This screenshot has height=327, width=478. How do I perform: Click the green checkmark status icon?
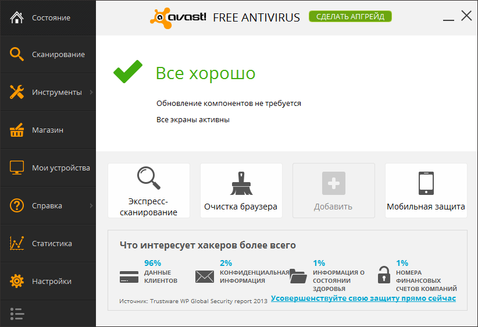pyautogui.click(x=128, y=72)
